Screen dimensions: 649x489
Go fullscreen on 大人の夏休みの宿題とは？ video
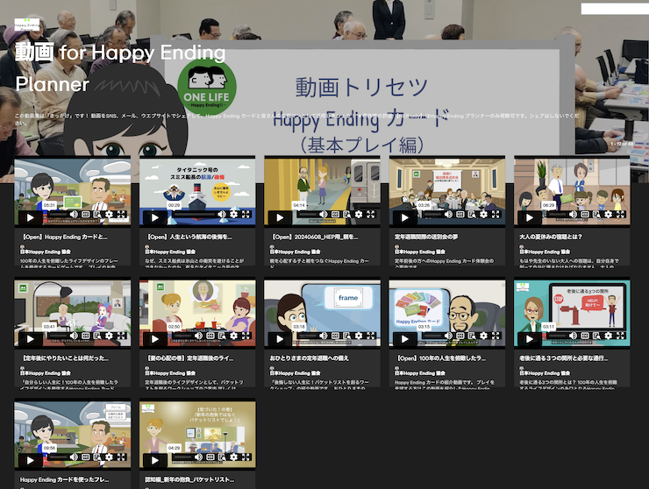click(x=620, y=214)
